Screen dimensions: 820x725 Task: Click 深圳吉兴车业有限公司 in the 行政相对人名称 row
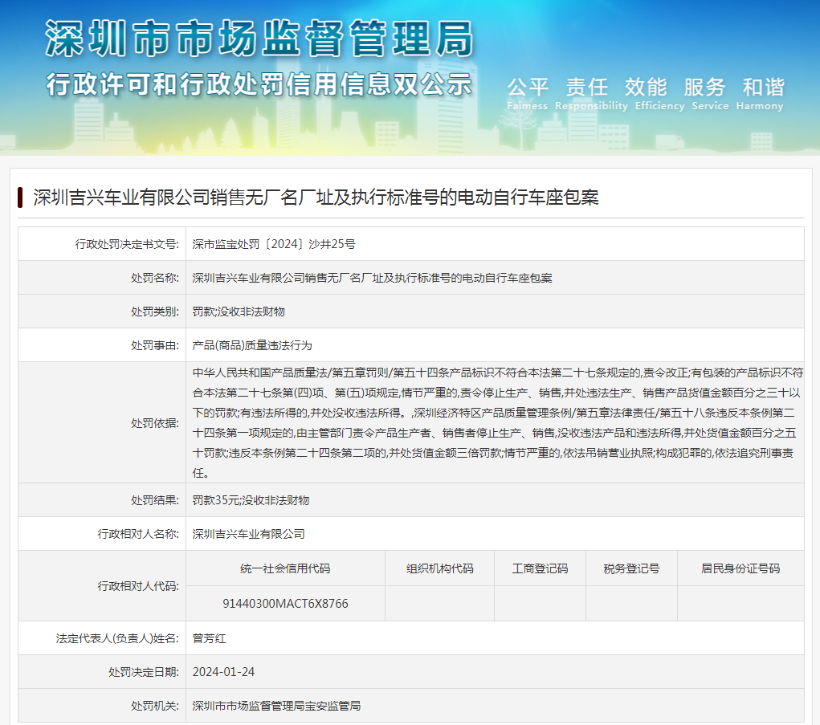pyautogui.click(x=249, y=534)
